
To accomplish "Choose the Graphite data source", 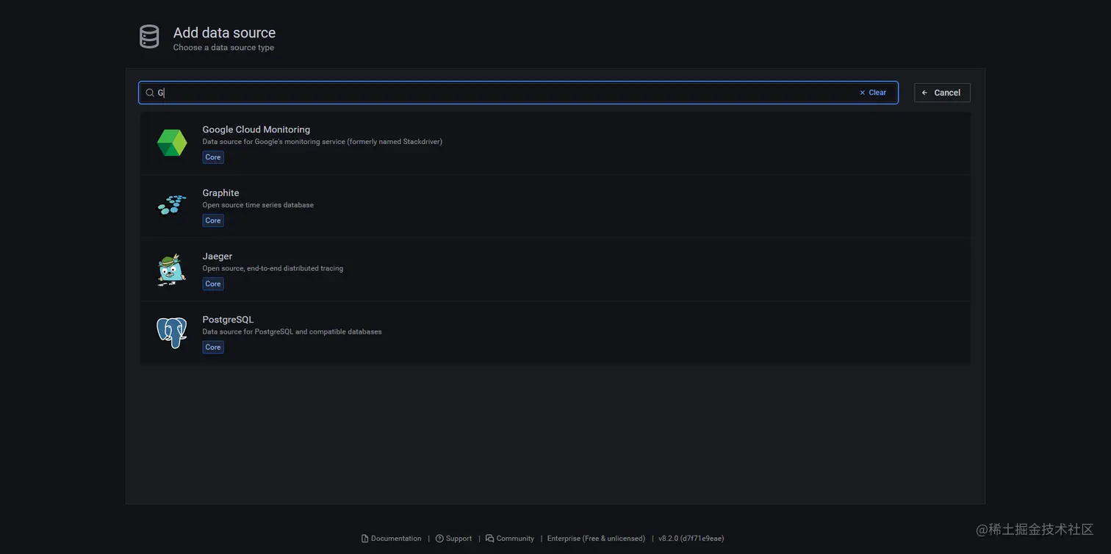I will pyautogui.click(x=555, y=206).
